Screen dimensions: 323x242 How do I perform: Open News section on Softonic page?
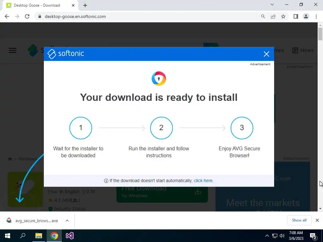303,50
